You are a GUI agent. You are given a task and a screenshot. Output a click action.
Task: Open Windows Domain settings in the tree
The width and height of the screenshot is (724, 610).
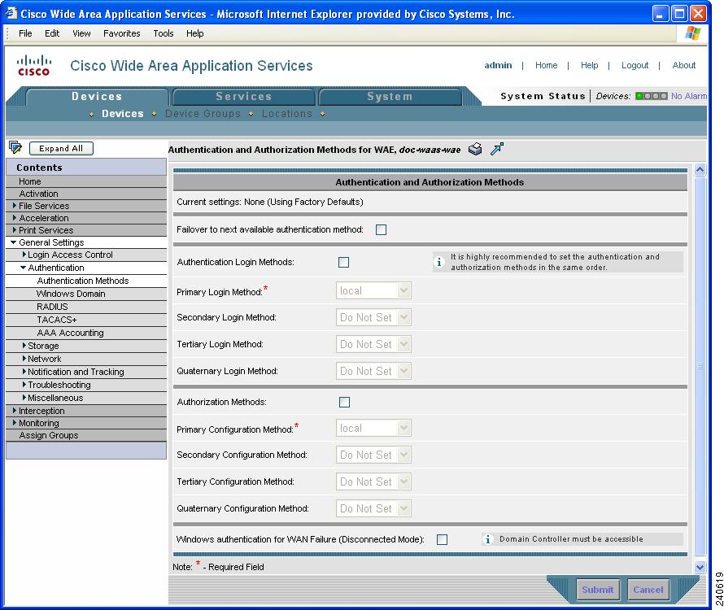coord(71,294)
